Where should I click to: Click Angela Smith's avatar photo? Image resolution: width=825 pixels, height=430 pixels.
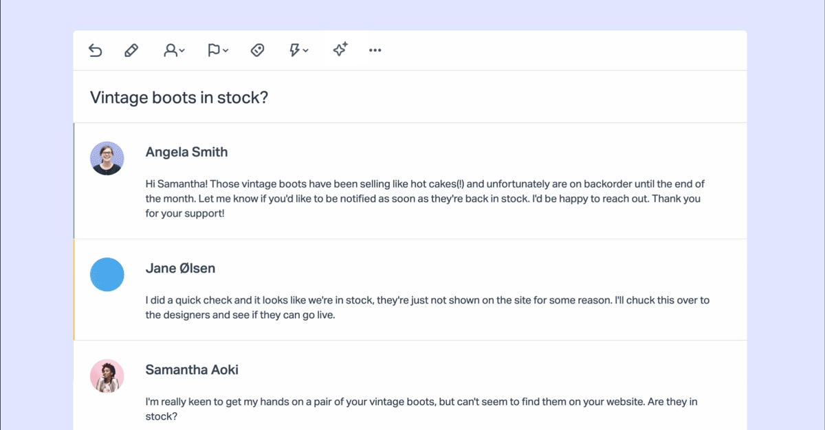click(107, 158)
